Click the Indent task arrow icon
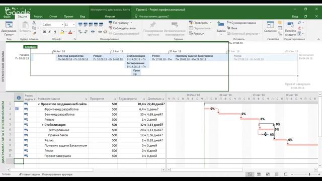This screenshot has width=322, height=181. click(x=86, y=32)
